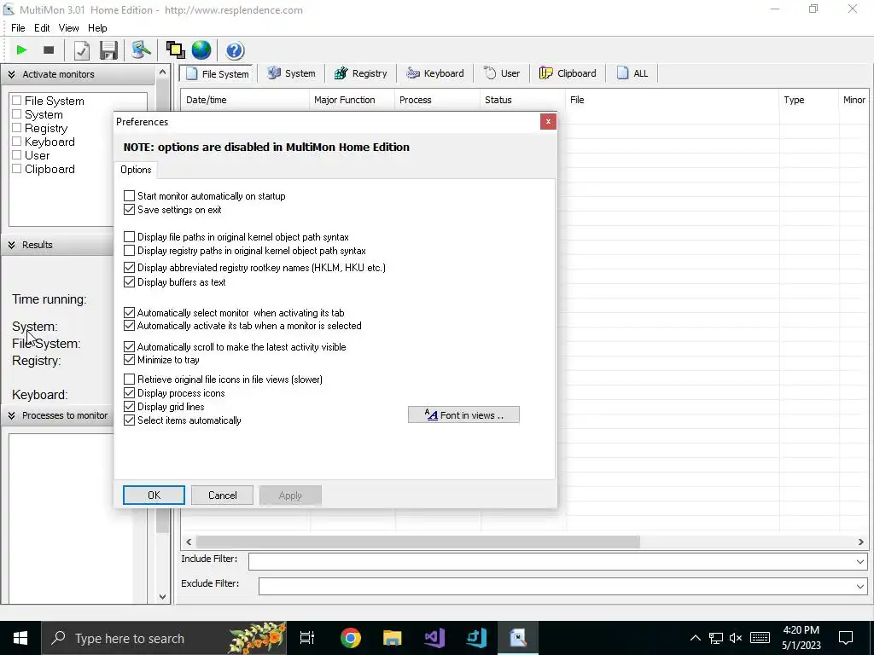
Task: Click the File System tab icon
Action: (192, 73)
